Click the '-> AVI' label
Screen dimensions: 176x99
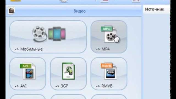pyautogui.click(x=21, y=86)
